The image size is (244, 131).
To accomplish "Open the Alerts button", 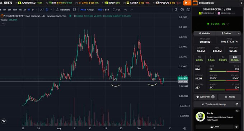I will [230, 97].
